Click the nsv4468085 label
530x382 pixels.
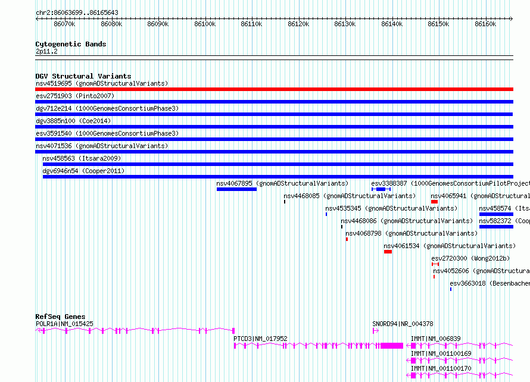pos(350,196)
